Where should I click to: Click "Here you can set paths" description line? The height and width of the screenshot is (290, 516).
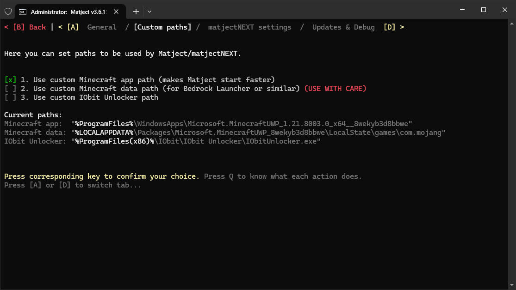click(x=123, y=54)
